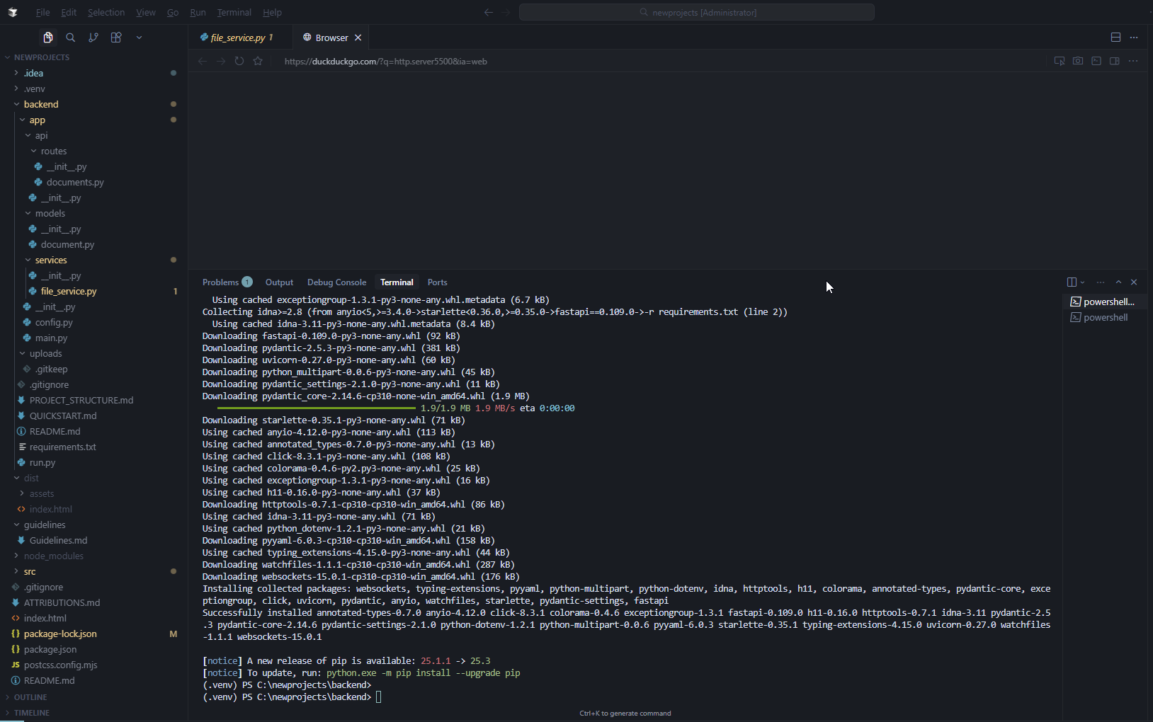The width and height of the screenshot is (1153, 722).
Task: Click the title bar Go Forward arrow
Action: pyautogui.click(x=506, y=12)
